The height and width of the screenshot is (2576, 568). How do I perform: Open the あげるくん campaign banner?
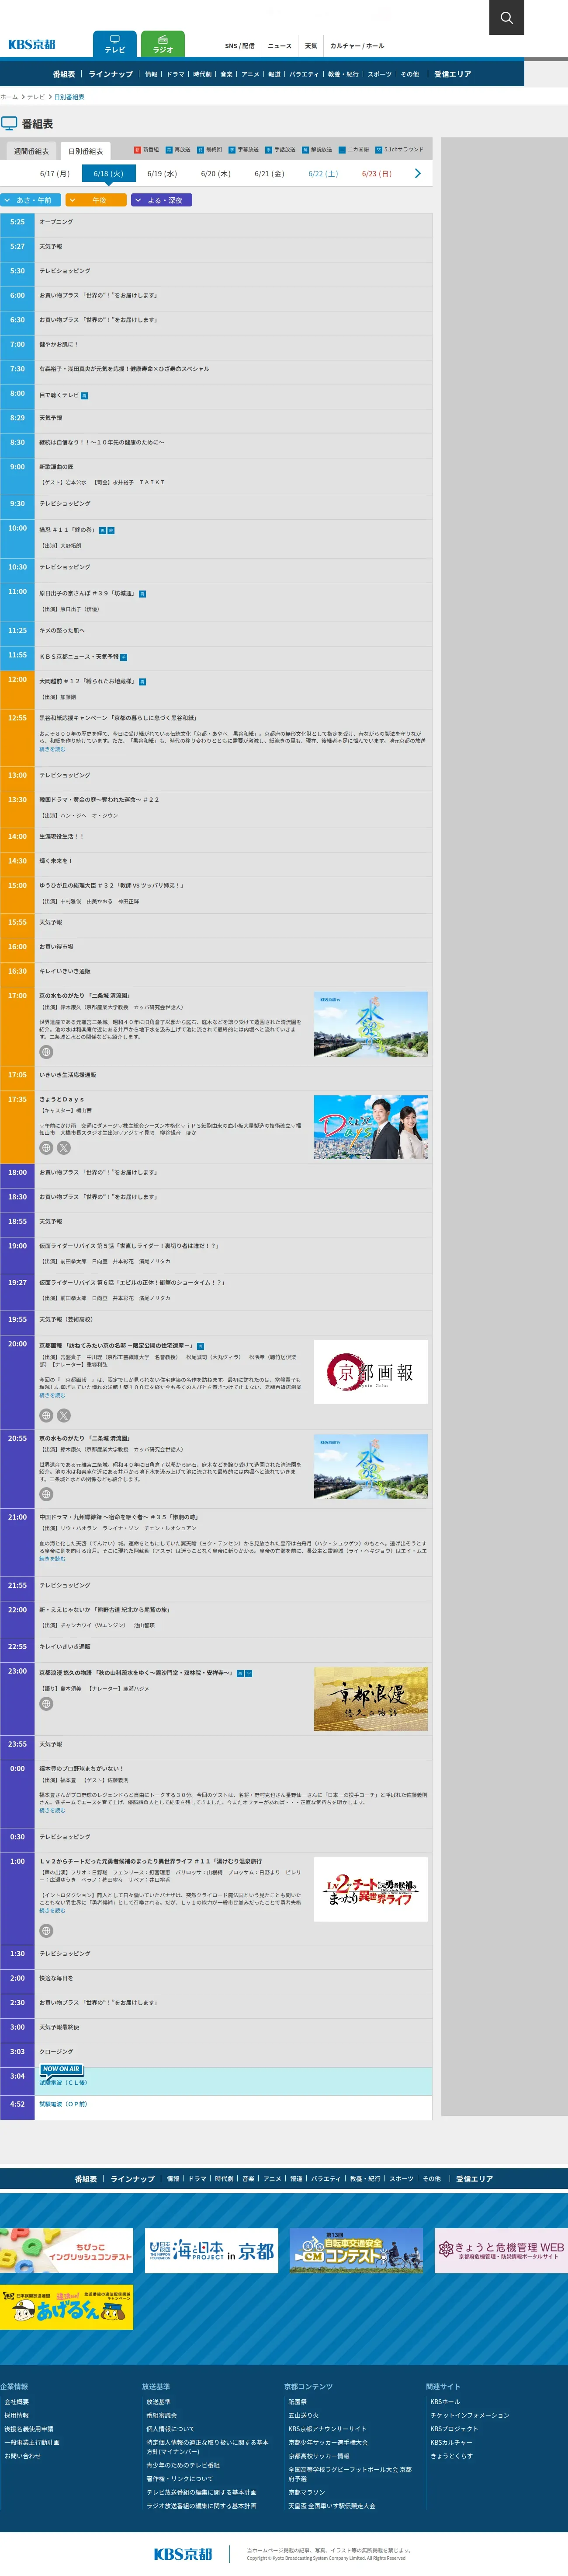pyautogui.click(x=66, y=2306)
